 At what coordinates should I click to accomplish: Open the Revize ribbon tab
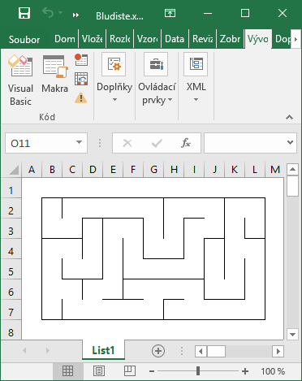(x=202, y=39)
